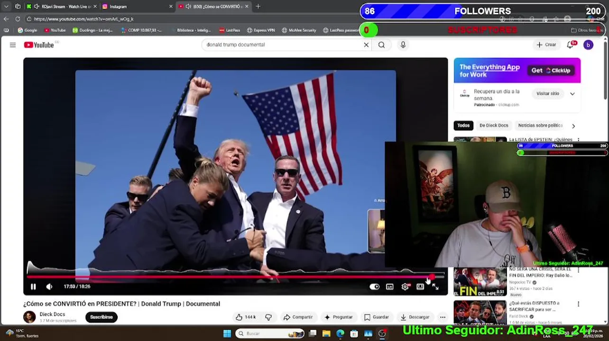This screenshot has height=341, width=609.
Task: Click the video title text
Action: click(121, 304)
